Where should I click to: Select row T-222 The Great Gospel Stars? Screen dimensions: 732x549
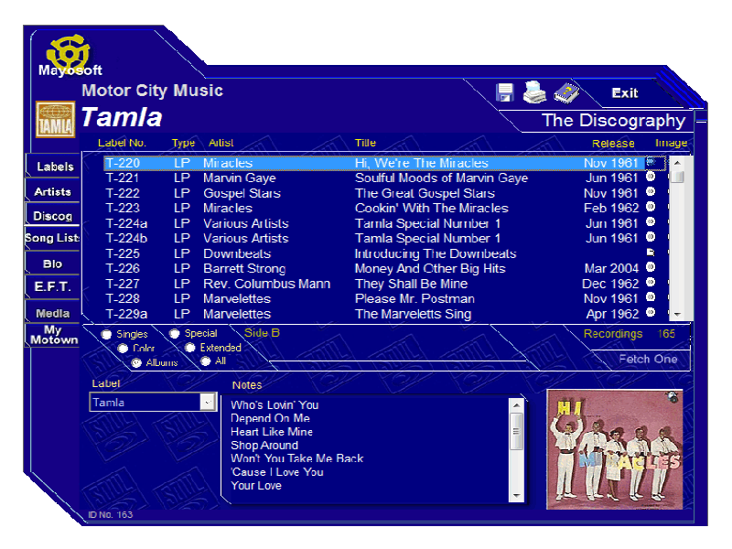point(374,193)
